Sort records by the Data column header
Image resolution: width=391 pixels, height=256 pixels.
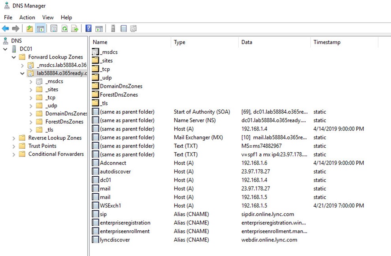coord(274,42)
